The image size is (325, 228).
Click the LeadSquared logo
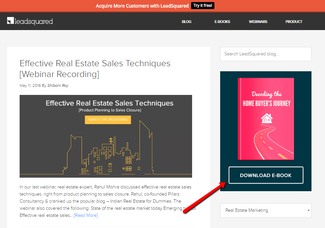point(30,21)
